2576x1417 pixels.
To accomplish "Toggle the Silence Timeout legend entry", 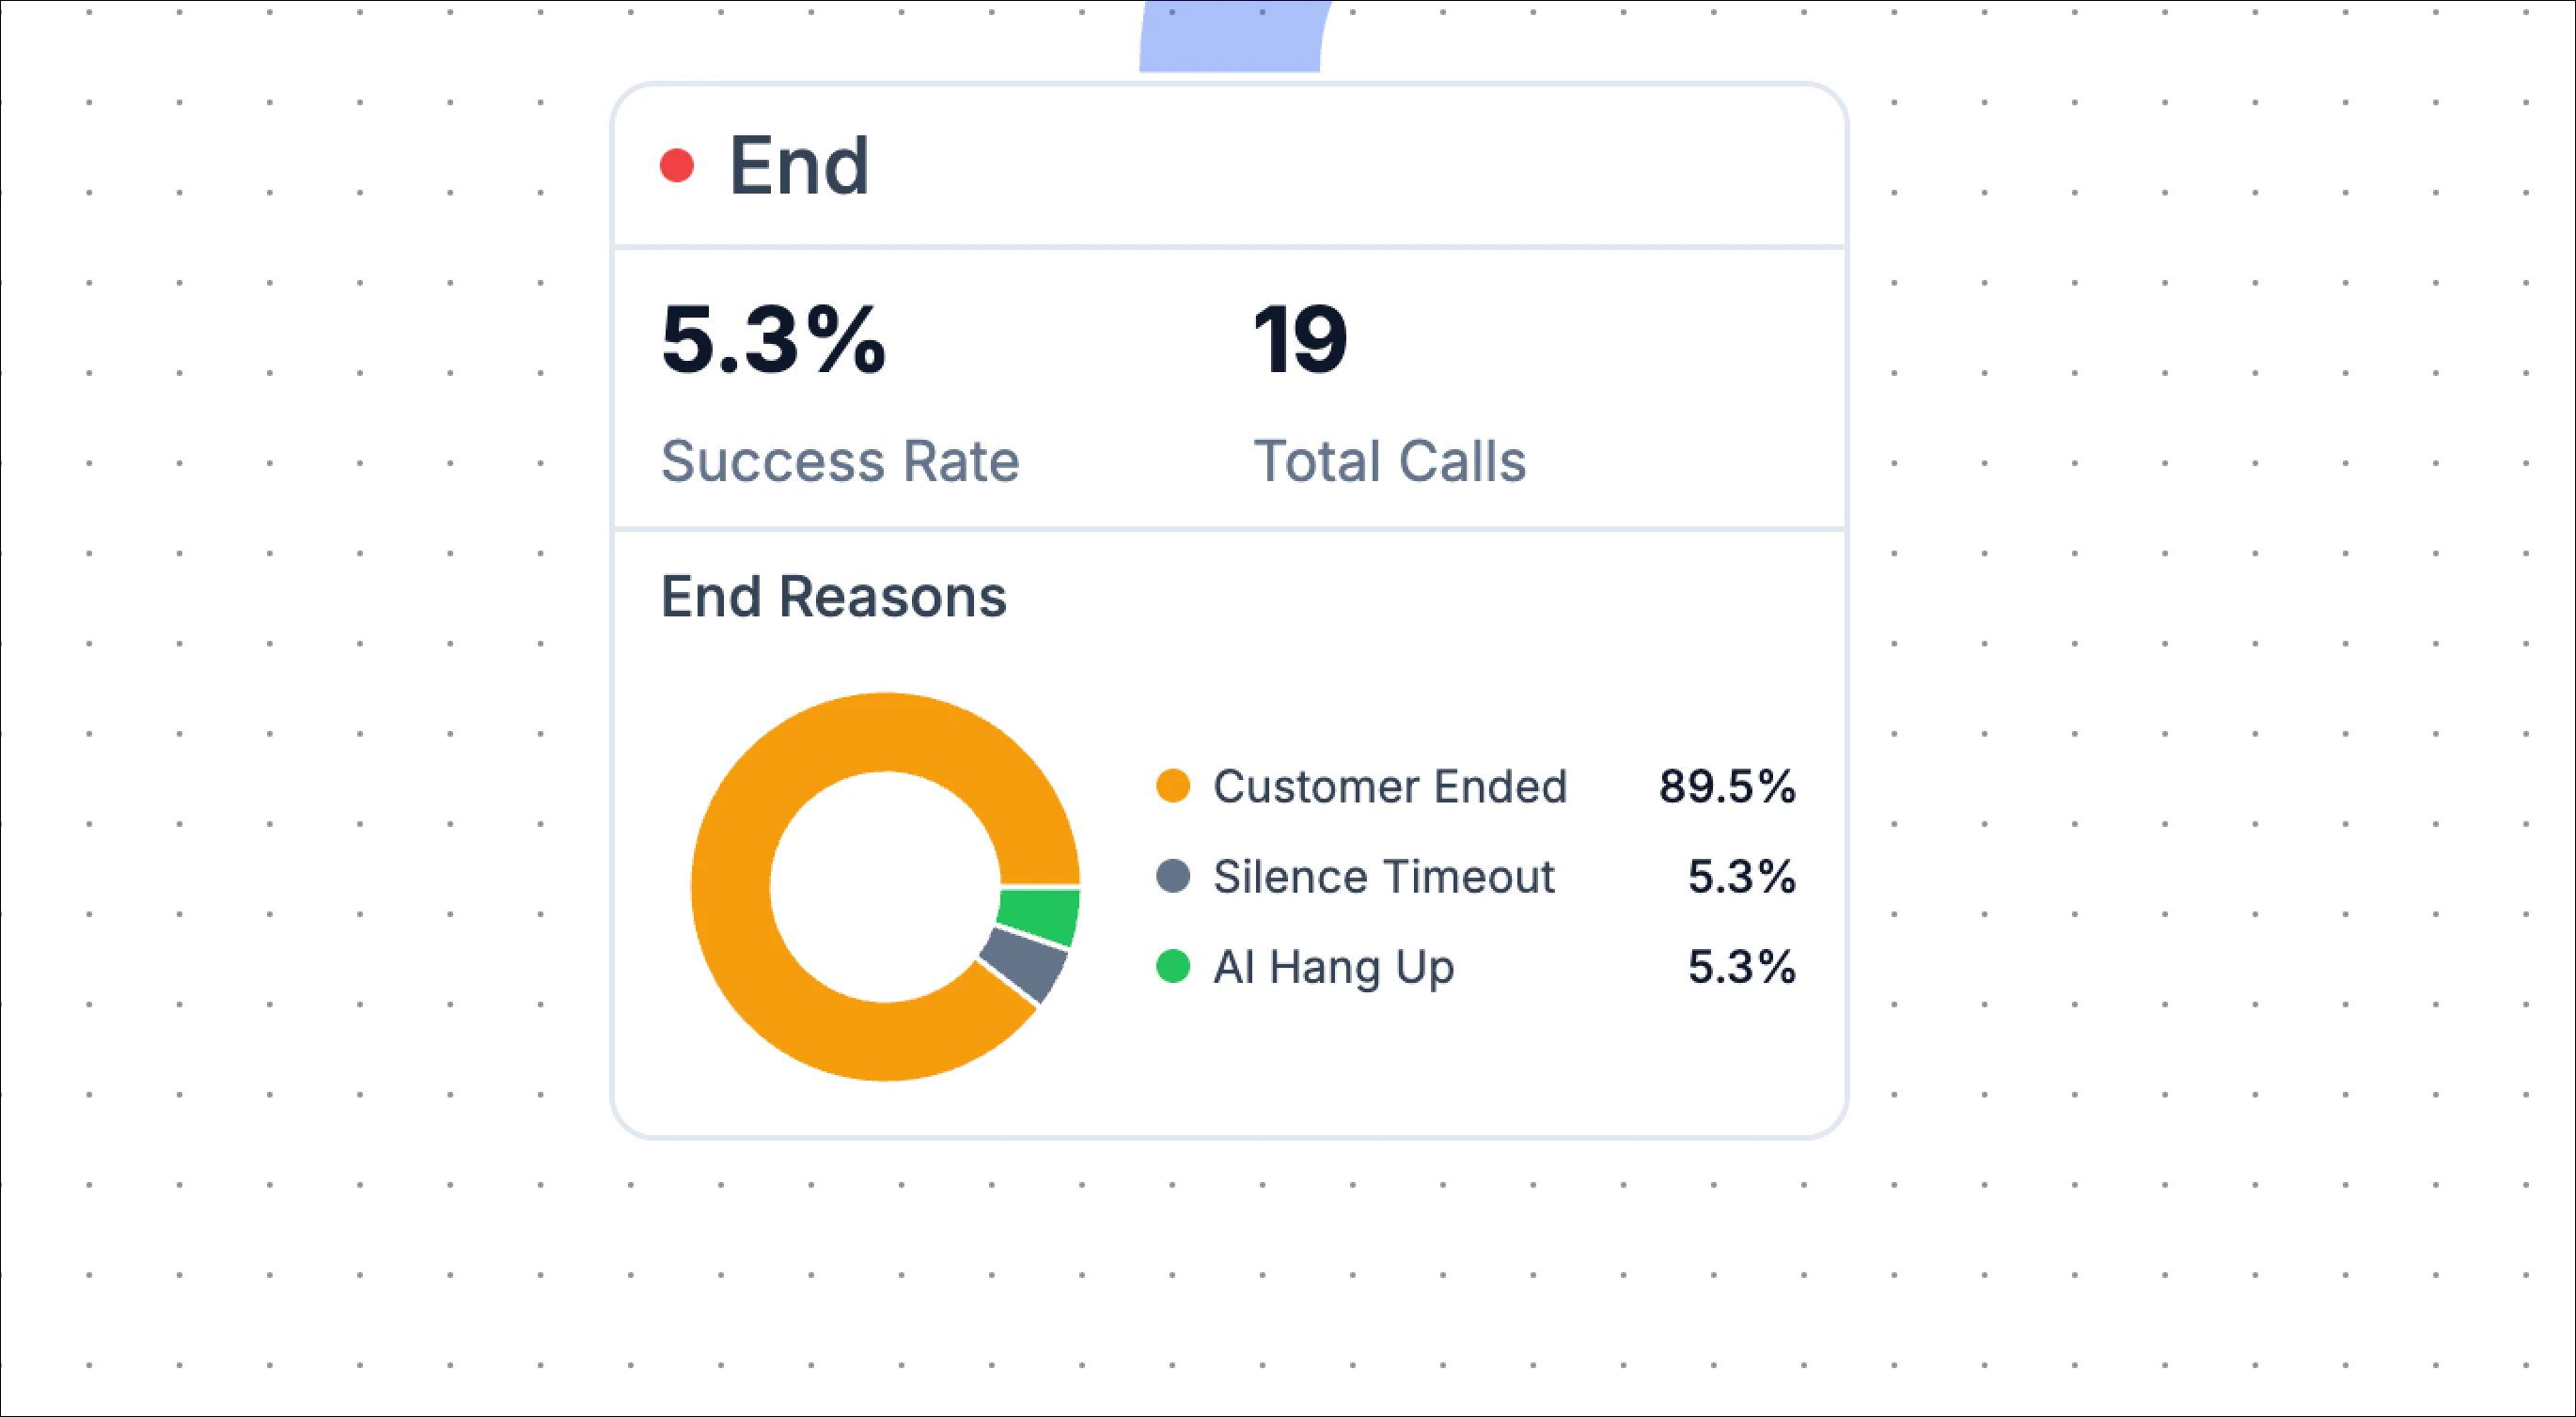I will (1383, 877).
